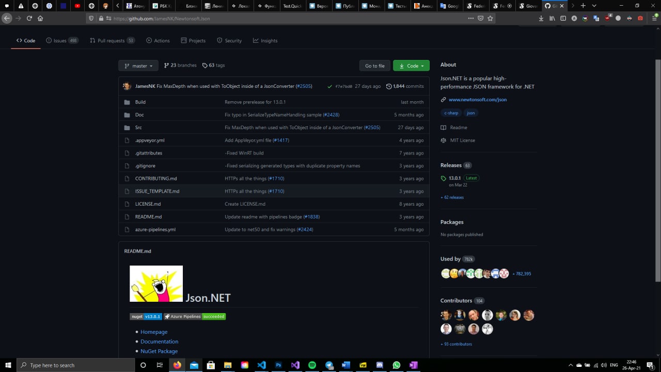Select the json topic tag
Viewport: 661px width, 372px height.
(470, 113)
